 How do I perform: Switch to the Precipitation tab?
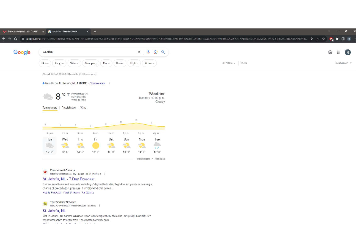pyautogui.click(x=69, y=108)
